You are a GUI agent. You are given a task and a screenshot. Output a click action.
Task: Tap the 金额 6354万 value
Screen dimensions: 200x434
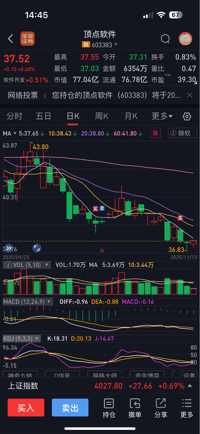(x=136, y=69)
